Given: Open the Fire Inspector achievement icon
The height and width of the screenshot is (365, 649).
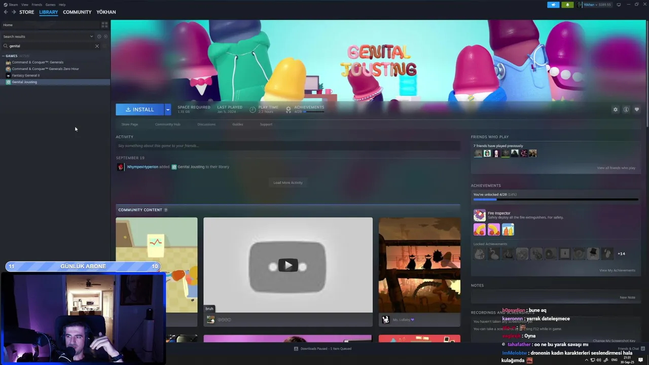Looking at the screenshot, I should (x=479, y=215).
